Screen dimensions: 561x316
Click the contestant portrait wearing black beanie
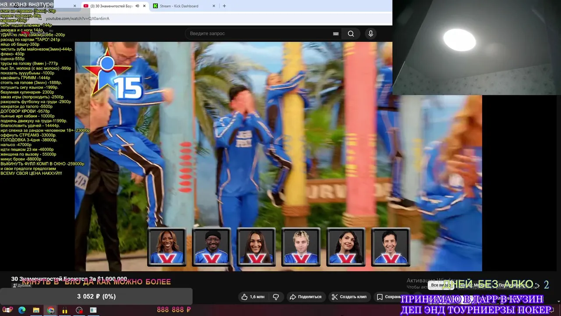(x=211, y=247)
